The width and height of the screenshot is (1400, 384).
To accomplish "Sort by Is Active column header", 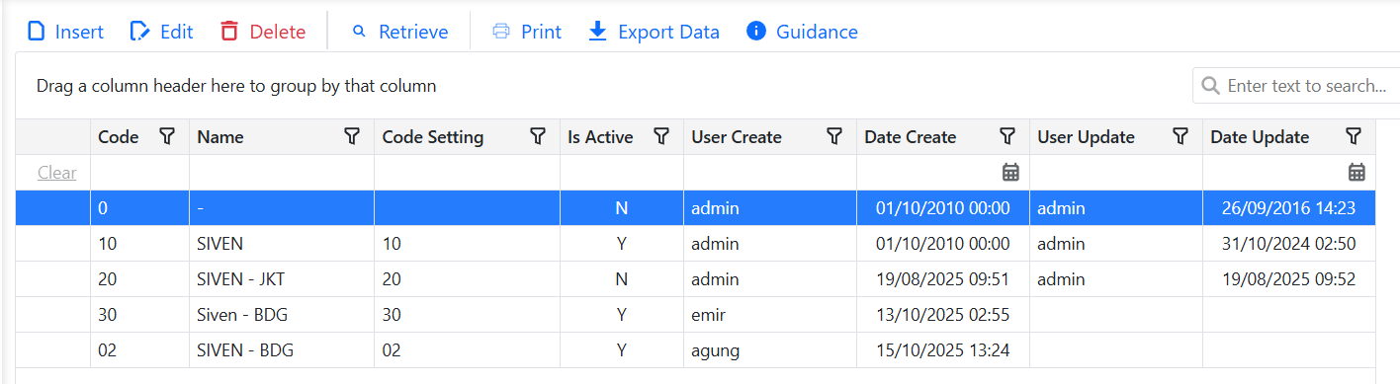I will 600,137.
